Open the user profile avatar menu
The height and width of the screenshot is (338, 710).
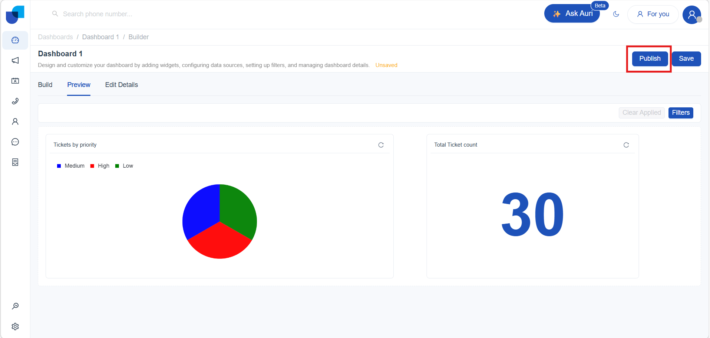tap(692, 15)
